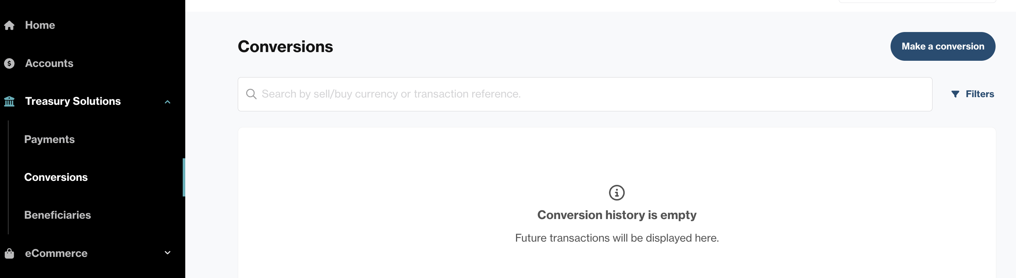1016x278 pixels.
Task: Click the Filters funnel icon
Action: pyautogui.click(x=955, y=94)
